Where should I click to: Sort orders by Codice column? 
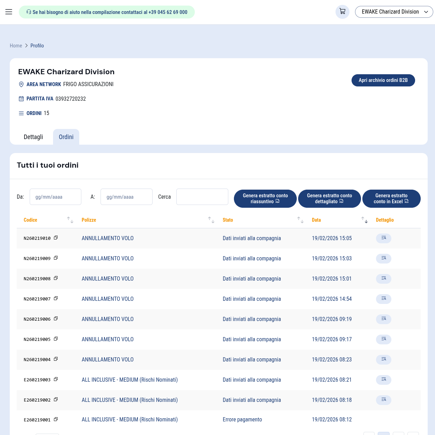coord(70,220)
